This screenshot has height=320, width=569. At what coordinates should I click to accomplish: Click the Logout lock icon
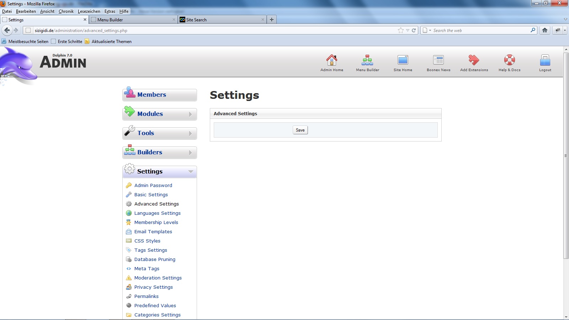545,60
